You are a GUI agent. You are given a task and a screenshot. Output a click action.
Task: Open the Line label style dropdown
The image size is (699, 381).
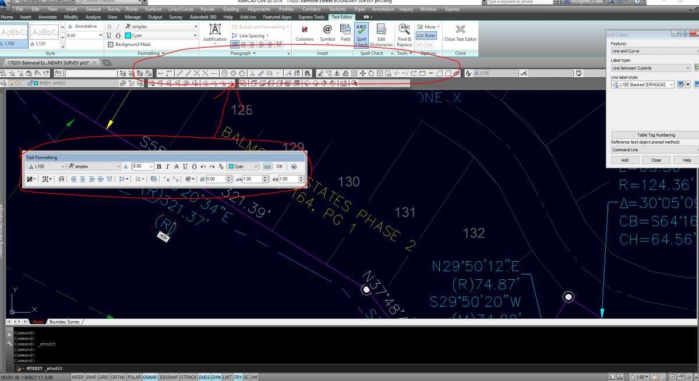click(x=672, y=84)
